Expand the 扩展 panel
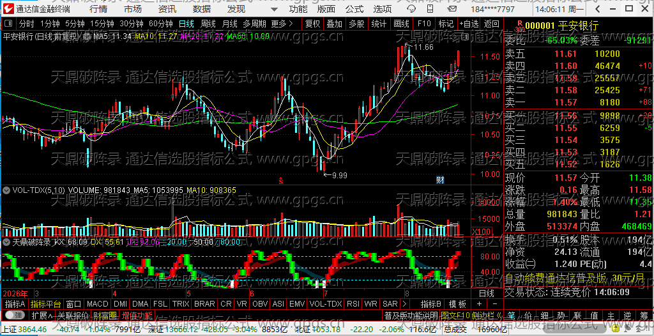Image resolution: width=654 pixels, height=336 pixels. coord(43,315)
